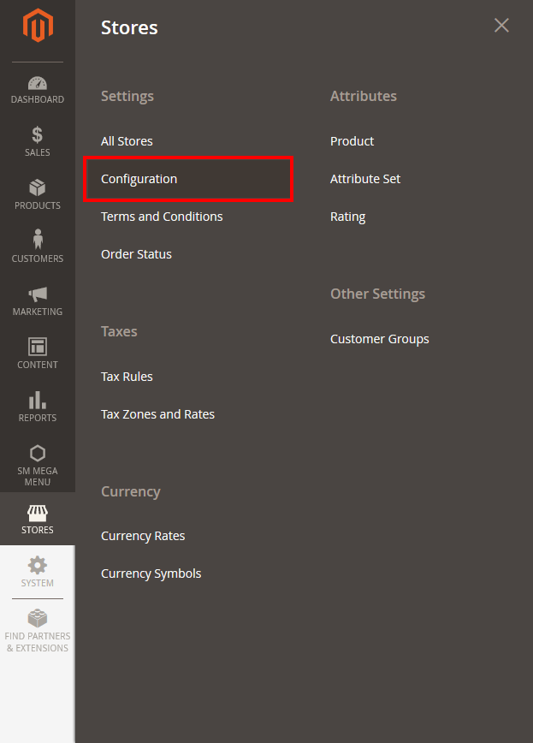Open the Reports bar chart icon
Image resolution: width=533 pixels, height=743 pixels.
tap(38, 400)
